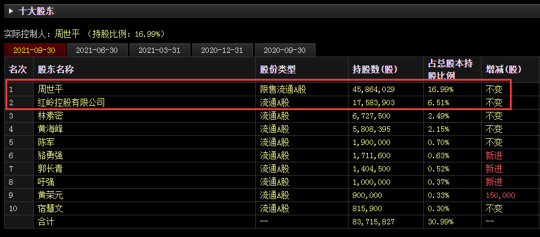Select the 陈军 row name

(46, 143)
